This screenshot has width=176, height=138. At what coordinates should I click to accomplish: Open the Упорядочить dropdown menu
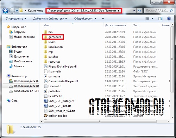(x=16, y=19)
